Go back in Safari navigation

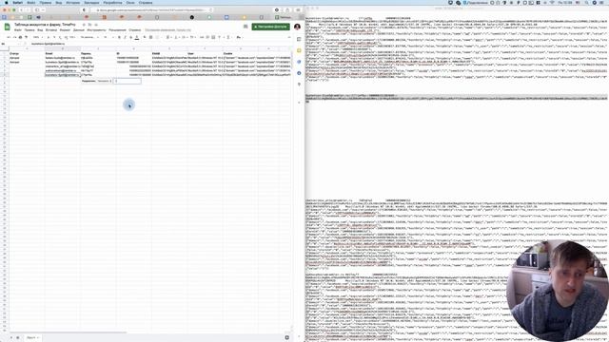[21, 9]
